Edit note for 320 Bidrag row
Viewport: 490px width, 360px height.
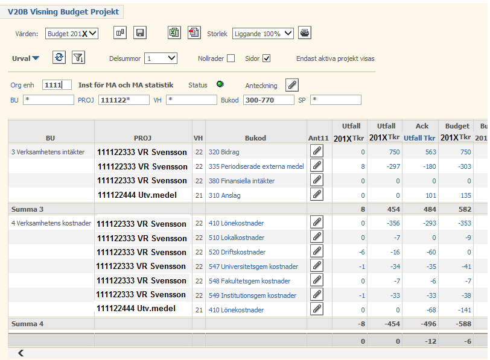tap(317, 151)
